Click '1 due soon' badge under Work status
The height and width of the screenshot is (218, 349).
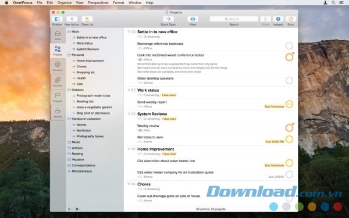169,95
